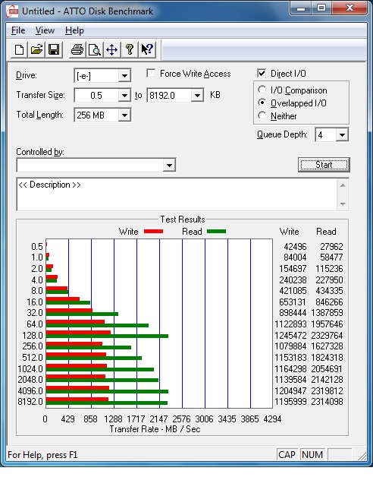Click the Read column header
This screenshot has width=373, height=477.
coord(326,232)
